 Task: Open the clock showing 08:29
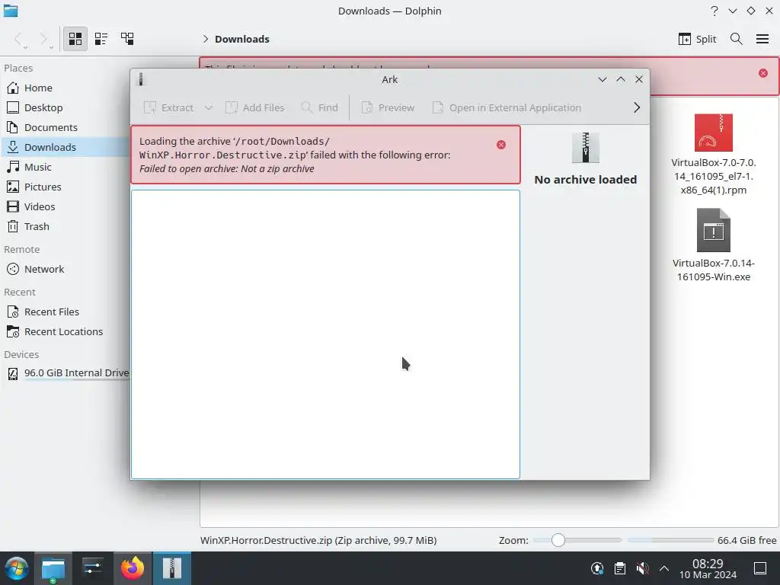click(708, 568)
